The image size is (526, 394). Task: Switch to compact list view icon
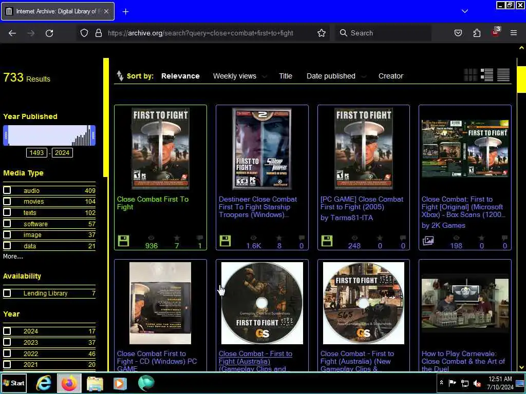pos(503,75)
